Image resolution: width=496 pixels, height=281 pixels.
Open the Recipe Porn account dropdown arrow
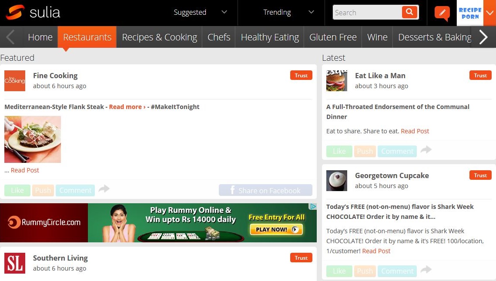[489, 13]
